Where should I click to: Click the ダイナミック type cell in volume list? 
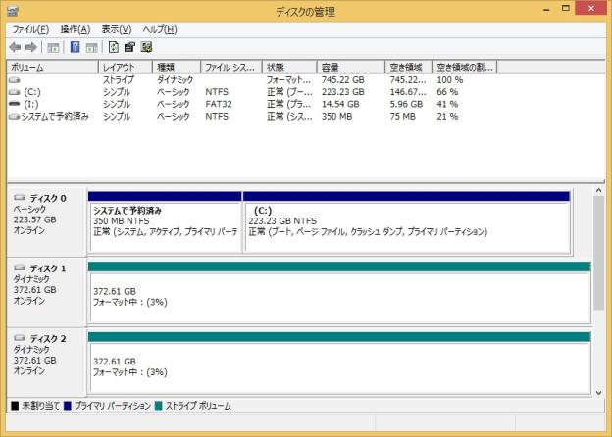pyautogui.click(x=175, y=80)
